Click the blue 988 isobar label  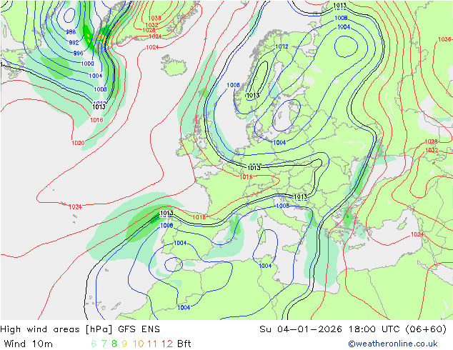click(x=71, y=31)
